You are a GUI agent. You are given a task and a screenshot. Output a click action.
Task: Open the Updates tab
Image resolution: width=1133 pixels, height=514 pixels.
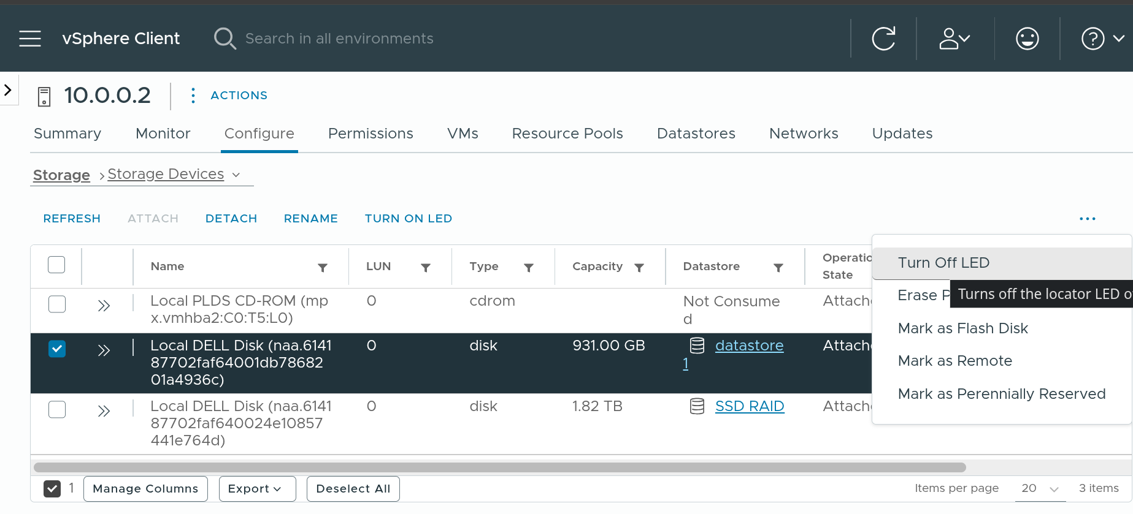902,134
